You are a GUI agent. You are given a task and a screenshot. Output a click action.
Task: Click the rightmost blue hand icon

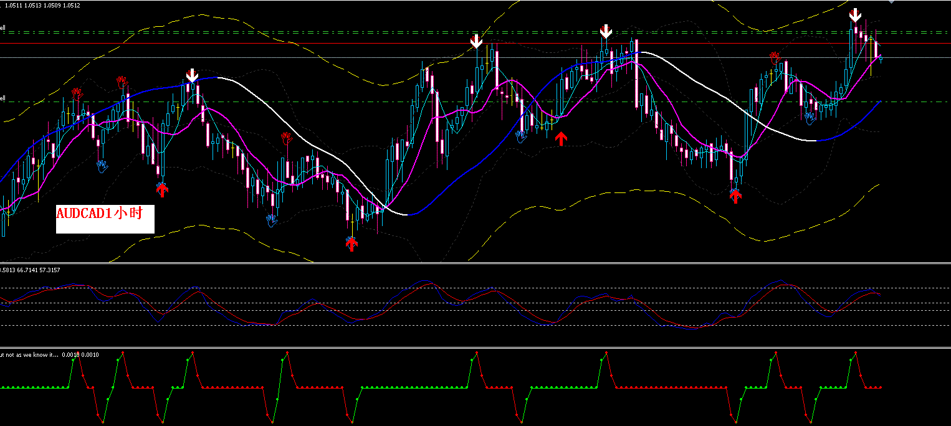click(810, 117)
